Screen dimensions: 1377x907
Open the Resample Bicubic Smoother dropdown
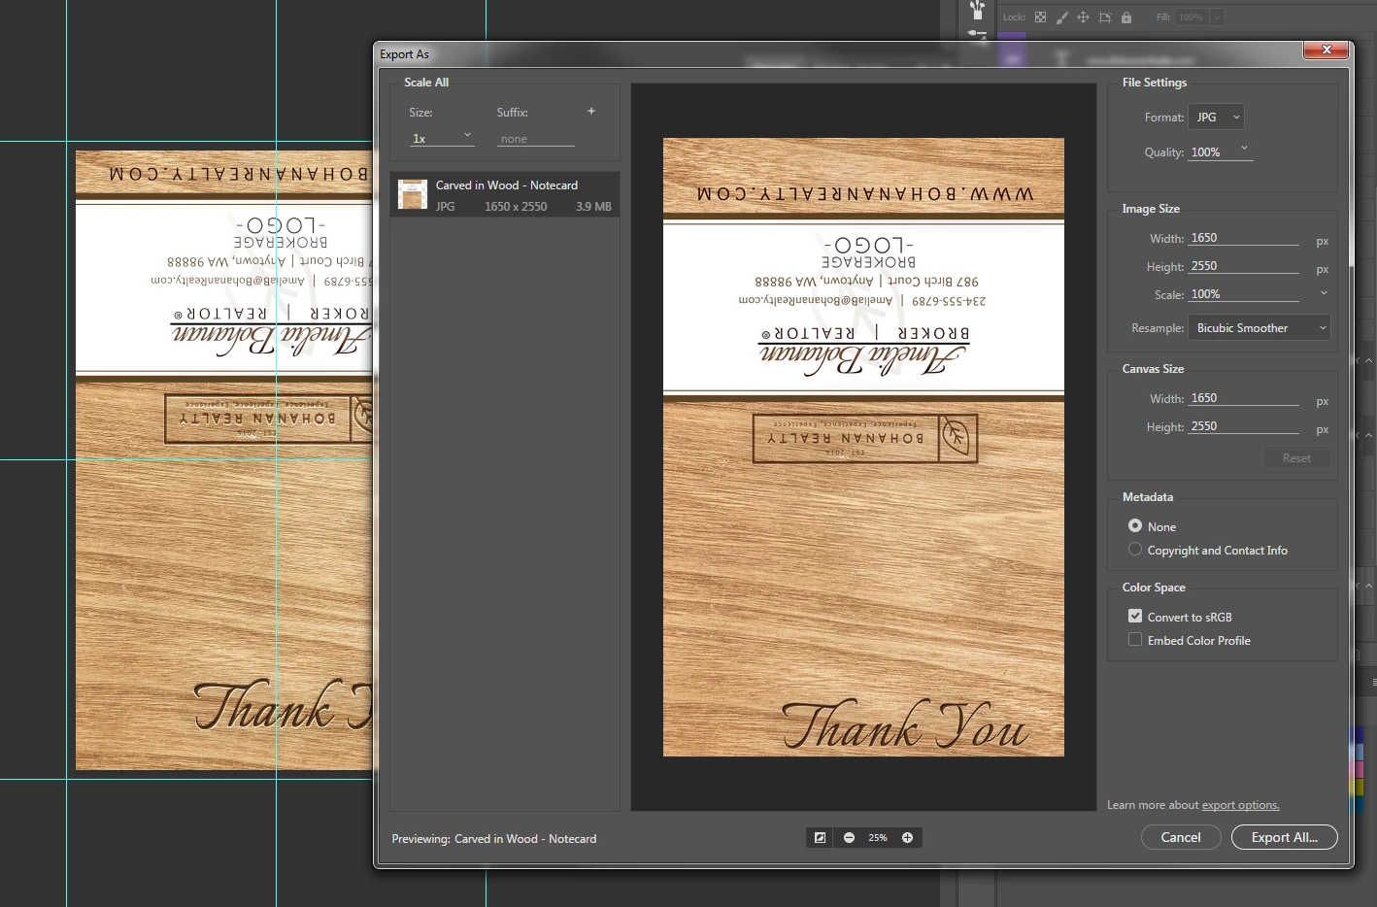1259,327
